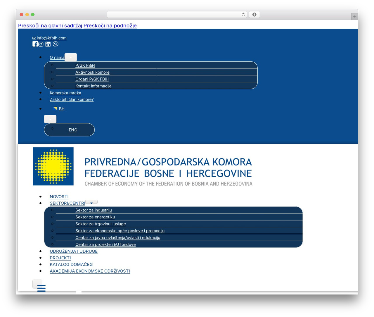This screenshot has height=317, width=374.
Task: Expand the O nama submenu toggle
Action: coord(71,57)
